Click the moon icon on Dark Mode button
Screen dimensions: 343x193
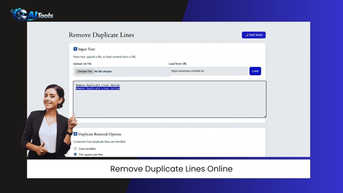coord(246,35)
